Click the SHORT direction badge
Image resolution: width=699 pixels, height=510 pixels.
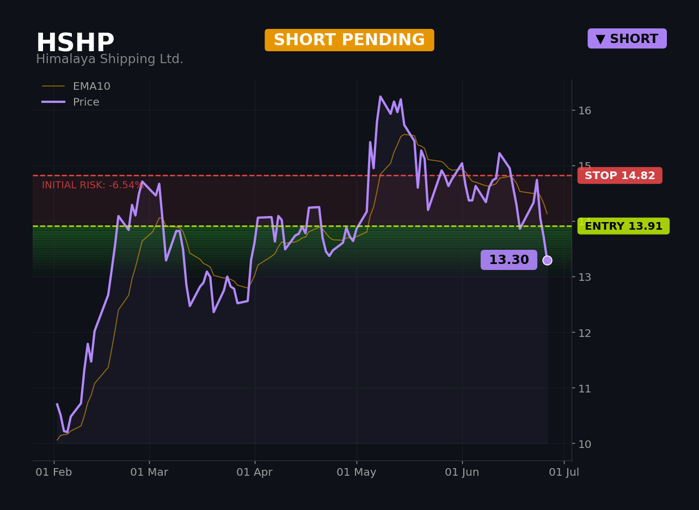(627, 39)
